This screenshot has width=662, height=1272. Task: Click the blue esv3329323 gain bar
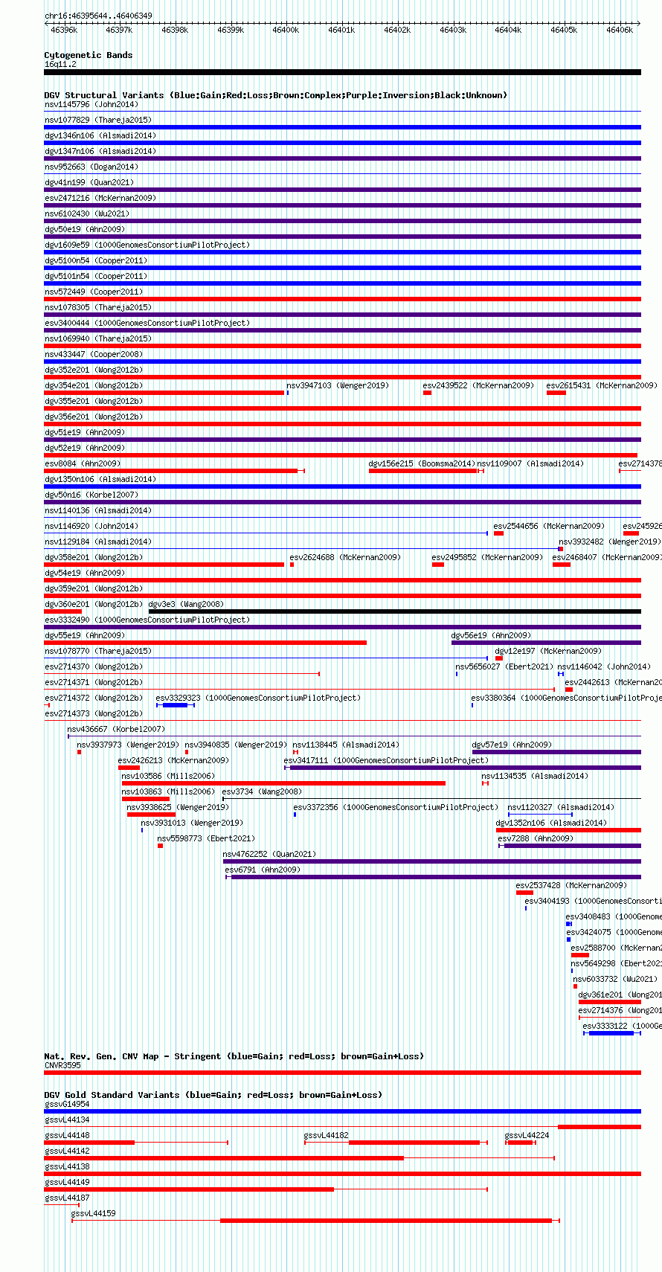pyautogui.click(x=176, y=705)
